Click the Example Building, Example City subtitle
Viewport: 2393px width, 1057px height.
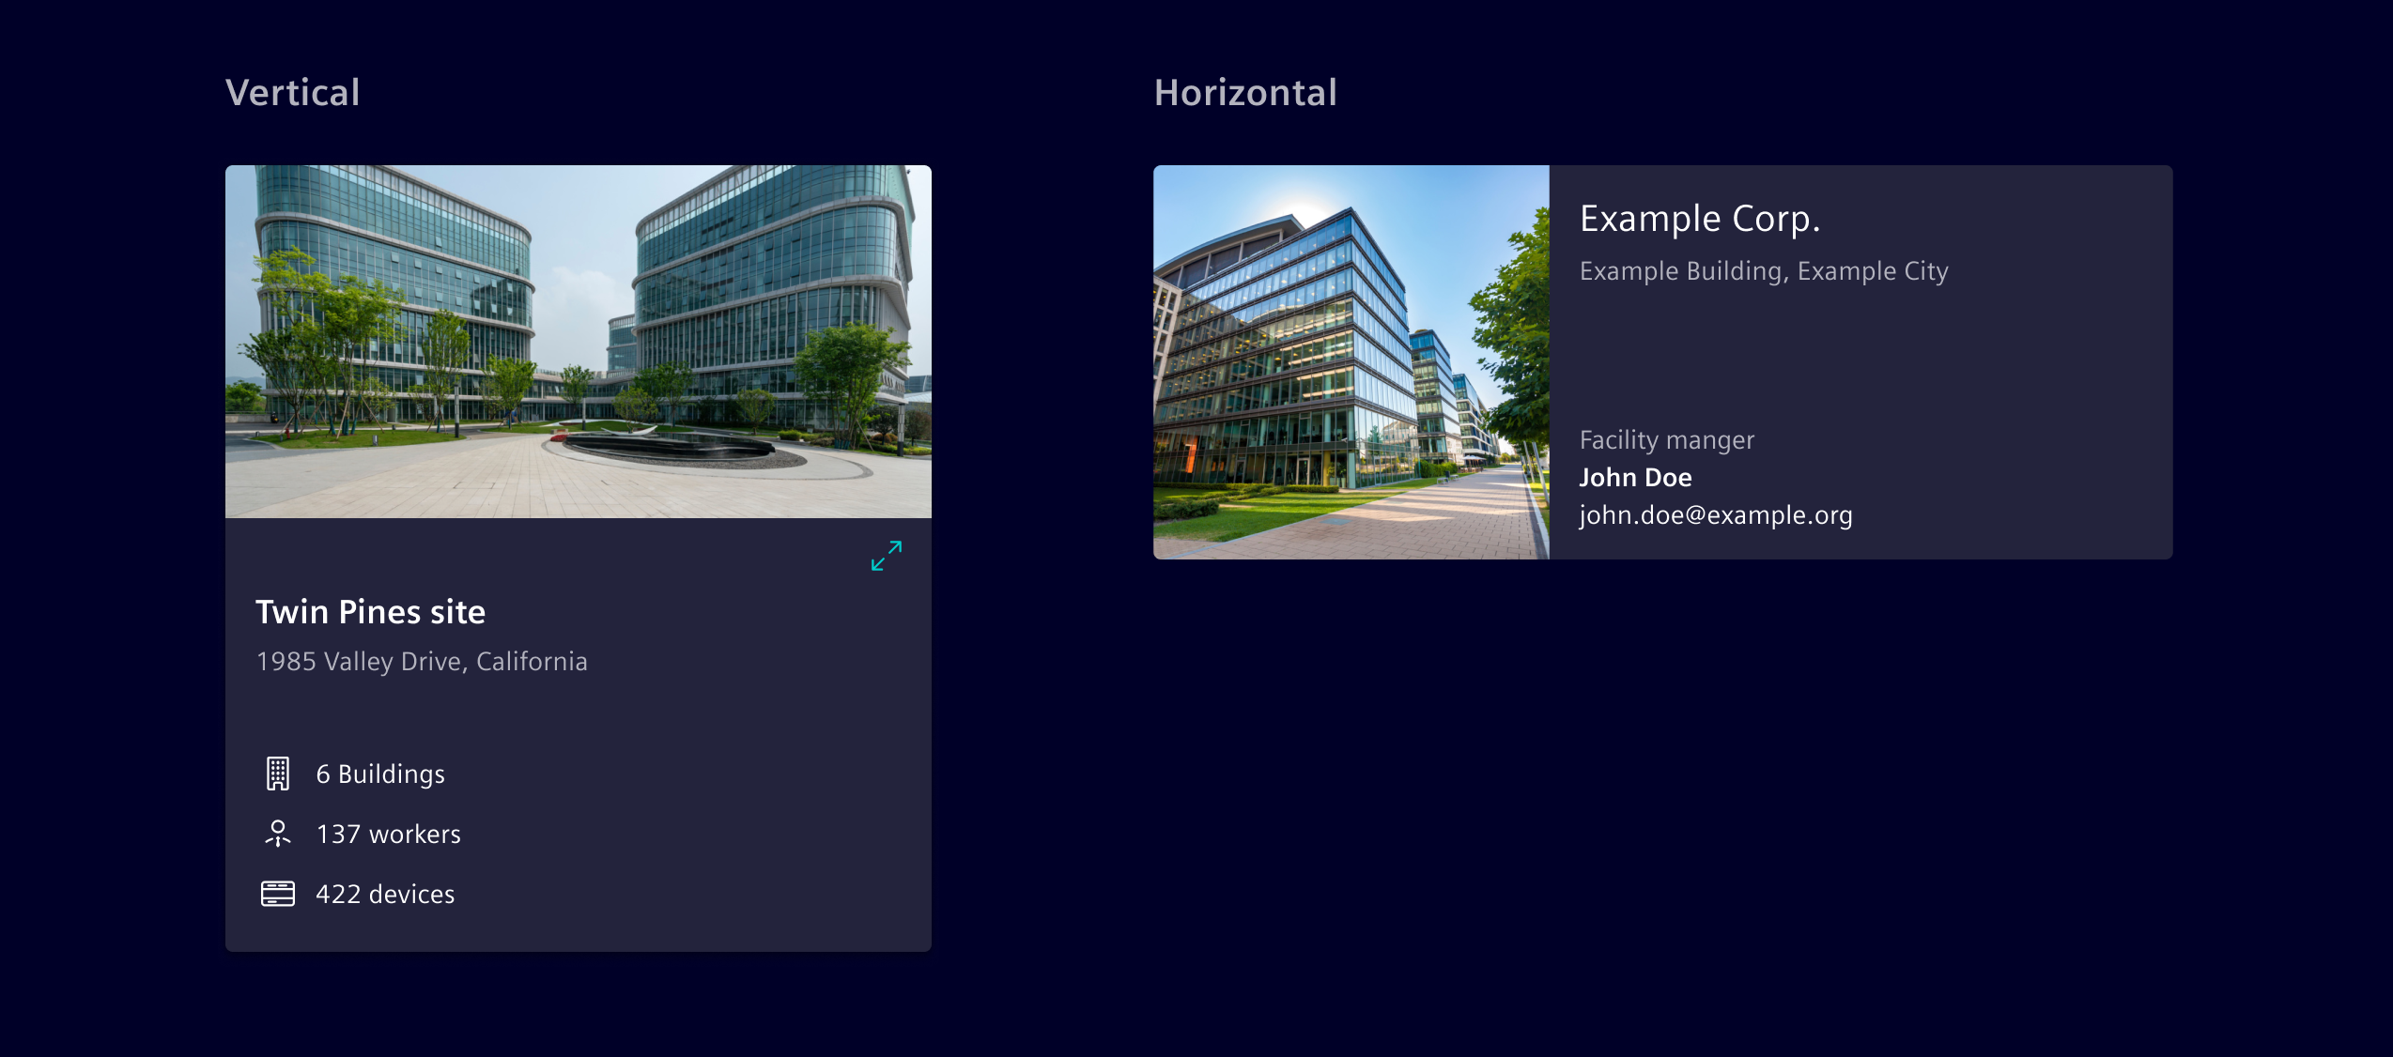[1763, 271]
